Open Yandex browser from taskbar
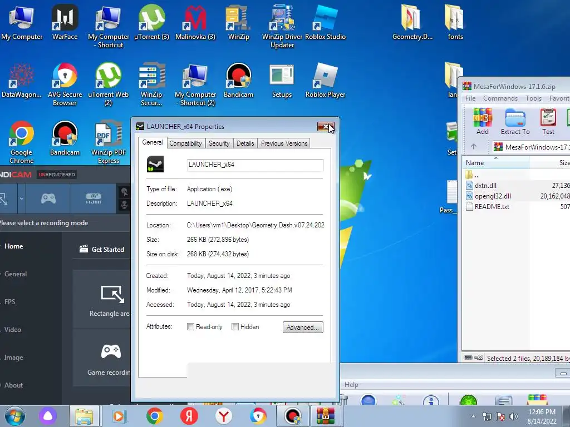 [x=224, y=416]
